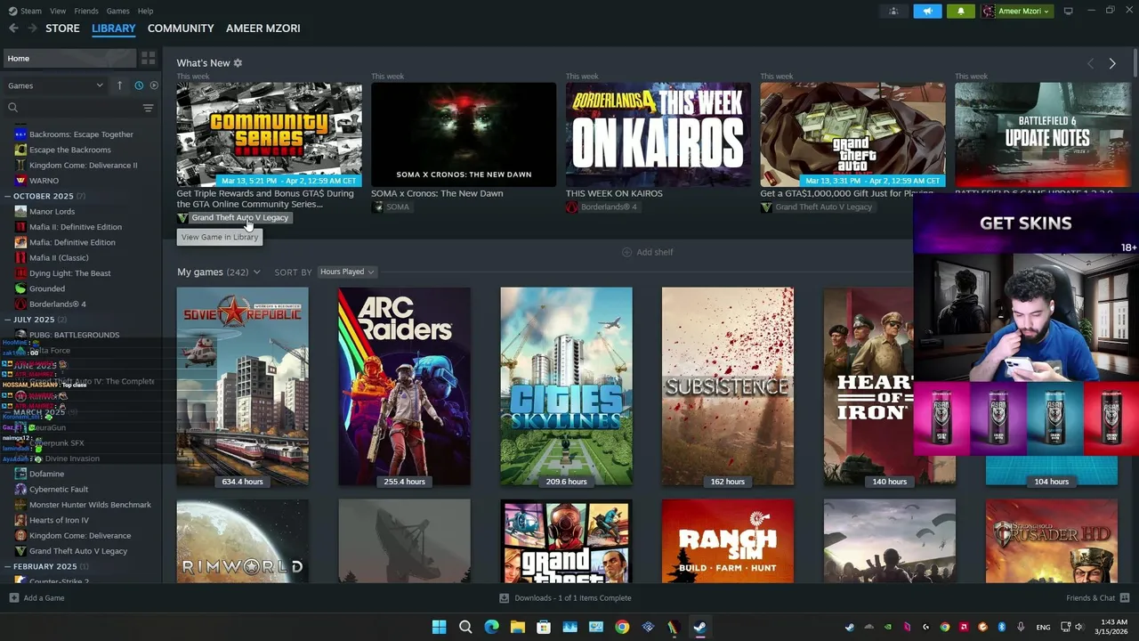Open Google Chrome from taskbar

622,627
